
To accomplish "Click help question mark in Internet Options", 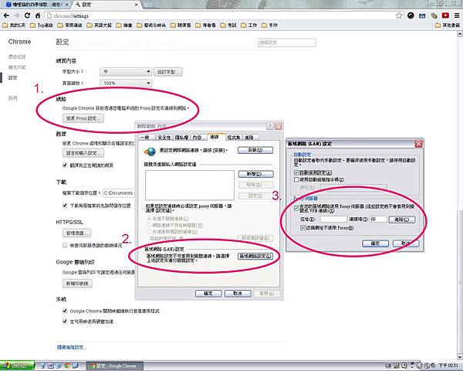I will point(270,126).
